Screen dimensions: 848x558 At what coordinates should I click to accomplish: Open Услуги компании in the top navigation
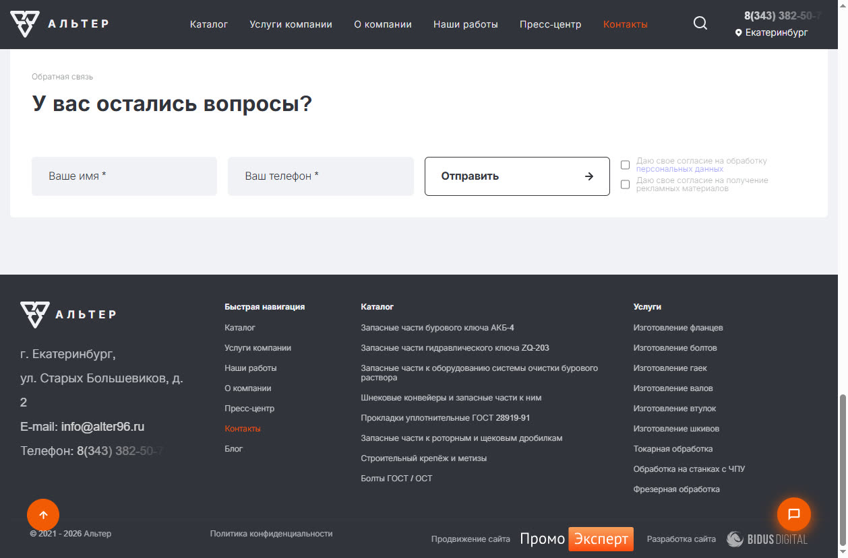[291, 24]
